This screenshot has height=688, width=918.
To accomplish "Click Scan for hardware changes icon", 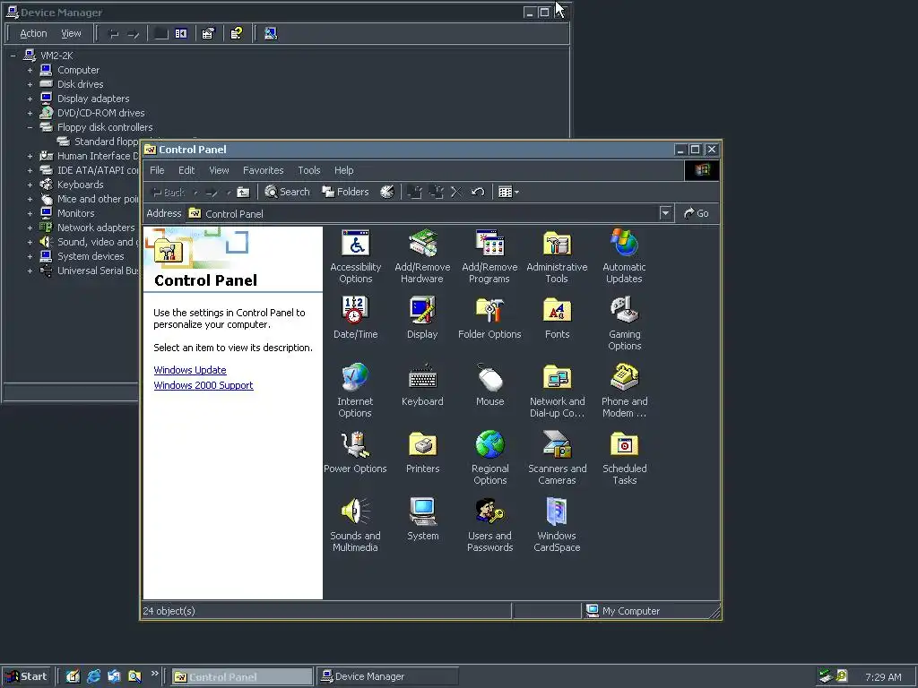I will (271, 33).
